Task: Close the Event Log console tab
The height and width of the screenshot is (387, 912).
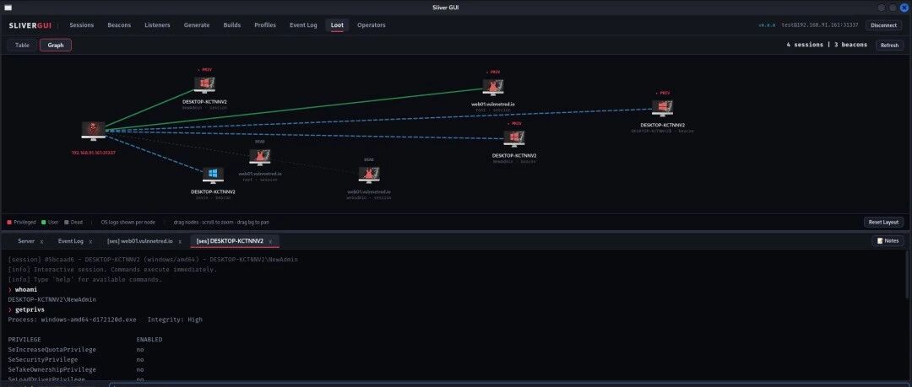Action: tap(90, 241)
